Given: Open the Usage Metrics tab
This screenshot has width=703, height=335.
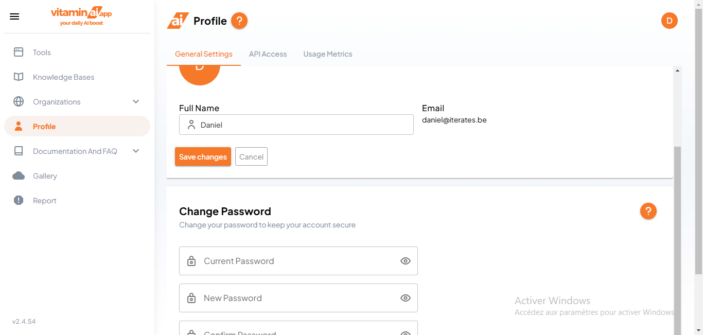Looking at the screenshot, I should click(x=327, y=54).
